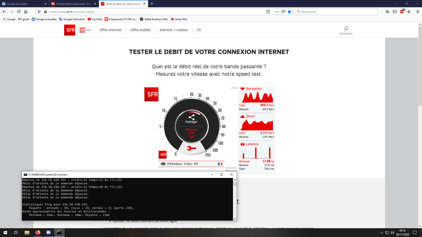The width and height of the screenshot is (422, 237).
Task: Open the Adblock Plus extension icon
Action: [x=402, y=11]
